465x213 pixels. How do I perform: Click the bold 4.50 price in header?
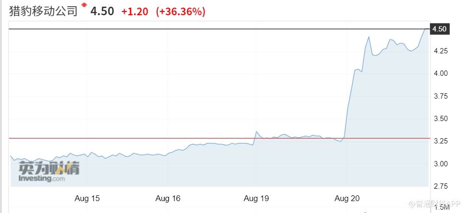point(102,12)
